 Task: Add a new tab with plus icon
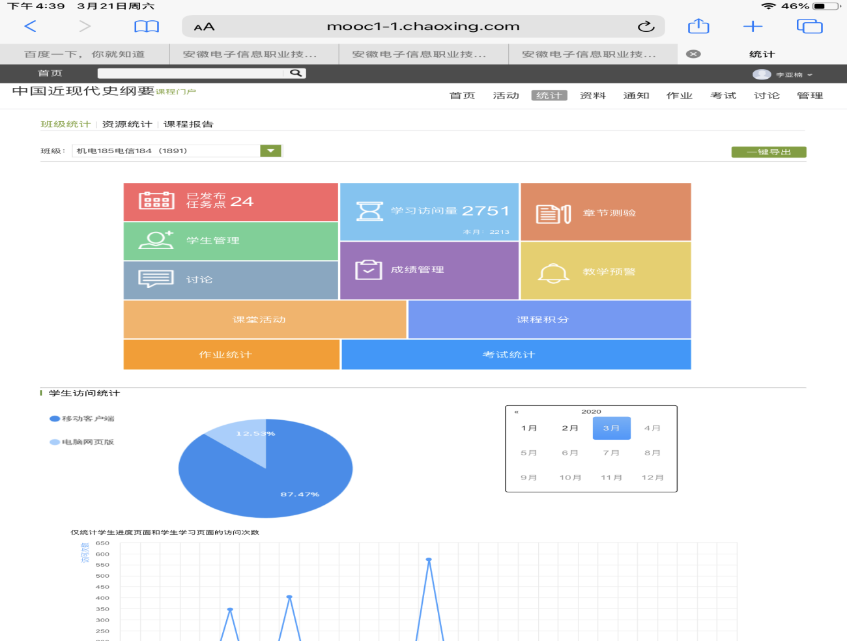753,26
